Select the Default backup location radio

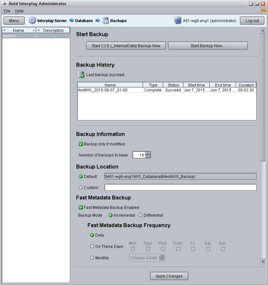pos(80,176)
